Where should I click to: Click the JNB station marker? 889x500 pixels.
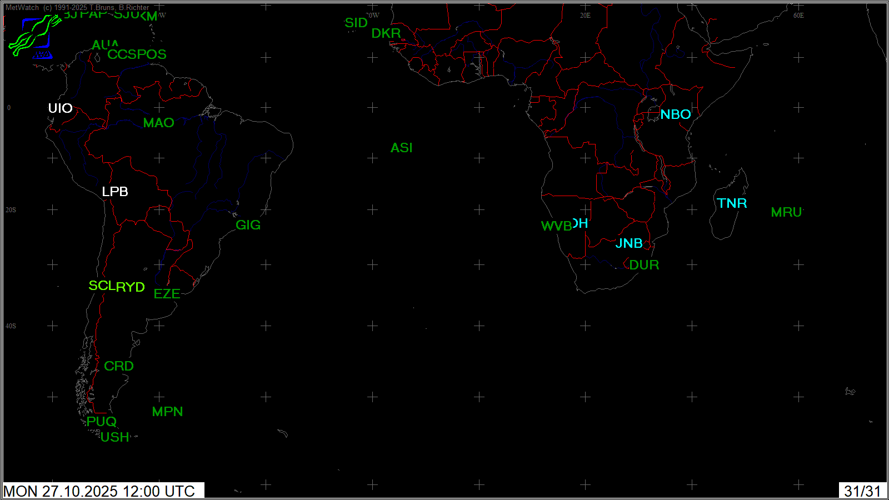point(629,243)
